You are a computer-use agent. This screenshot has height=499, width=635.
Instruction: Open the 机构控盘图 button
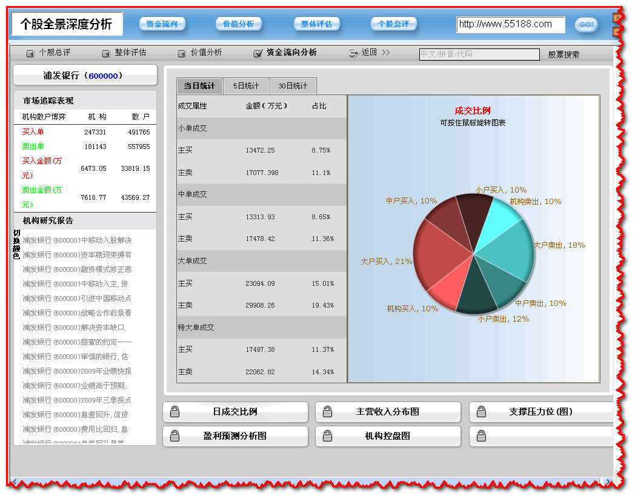click(x=388, y=436)
